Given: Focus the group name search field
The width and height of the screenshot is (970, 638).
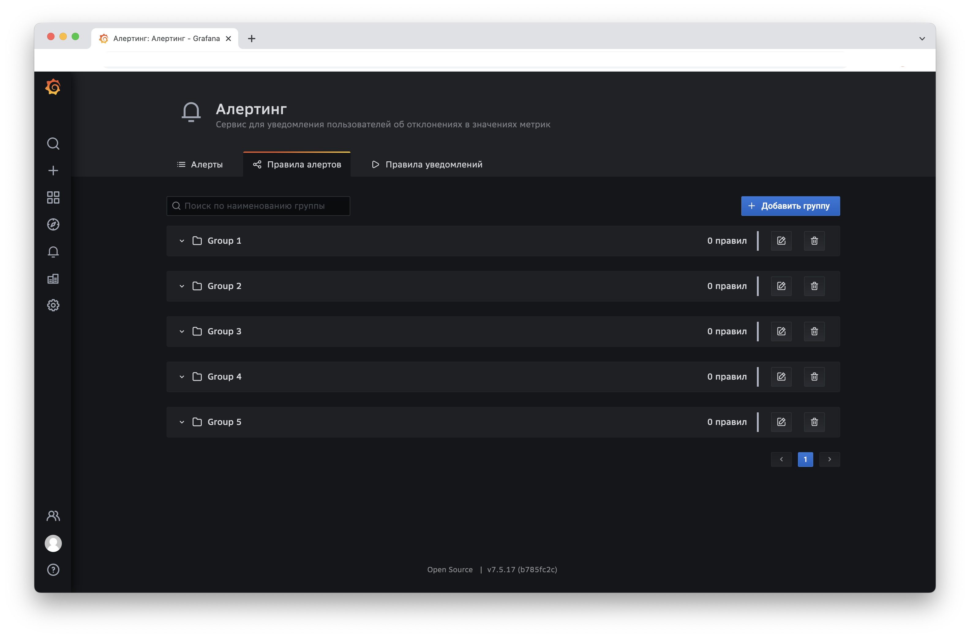Looking at the screenshot, I should tap(258, 206).
